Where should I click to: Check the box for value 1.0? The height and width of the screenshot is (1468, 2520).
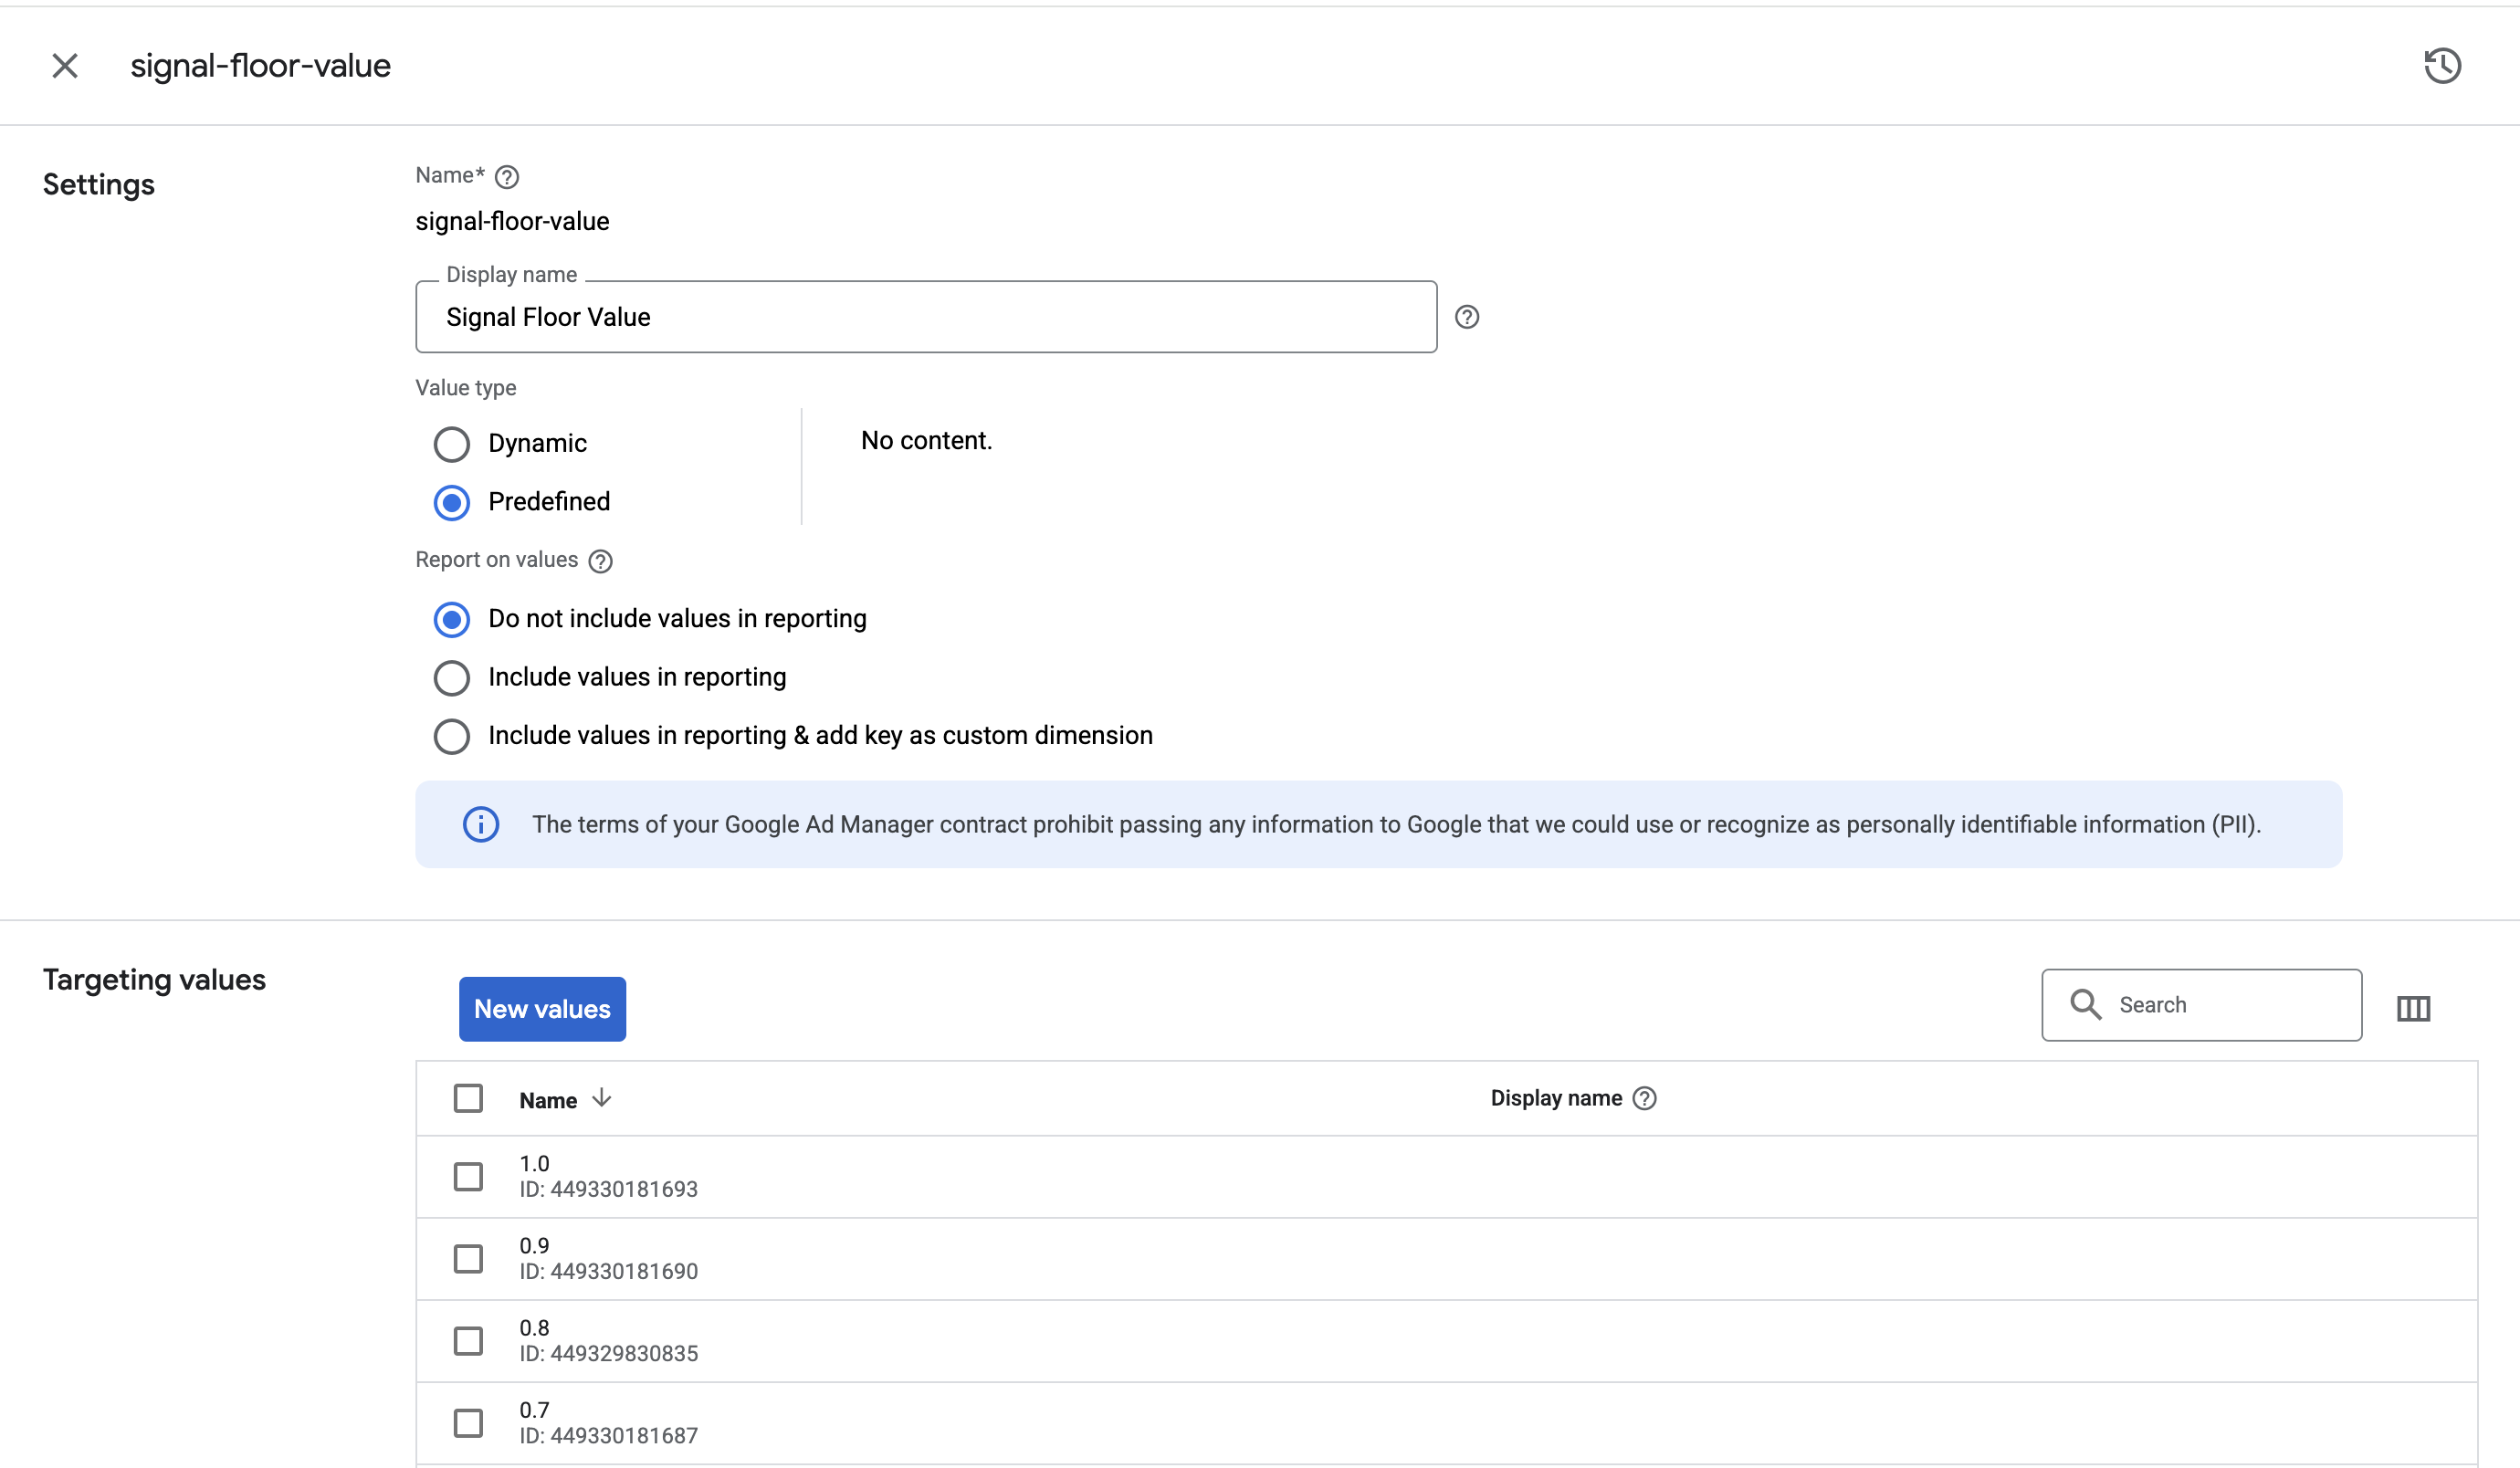coord(468,1176)
